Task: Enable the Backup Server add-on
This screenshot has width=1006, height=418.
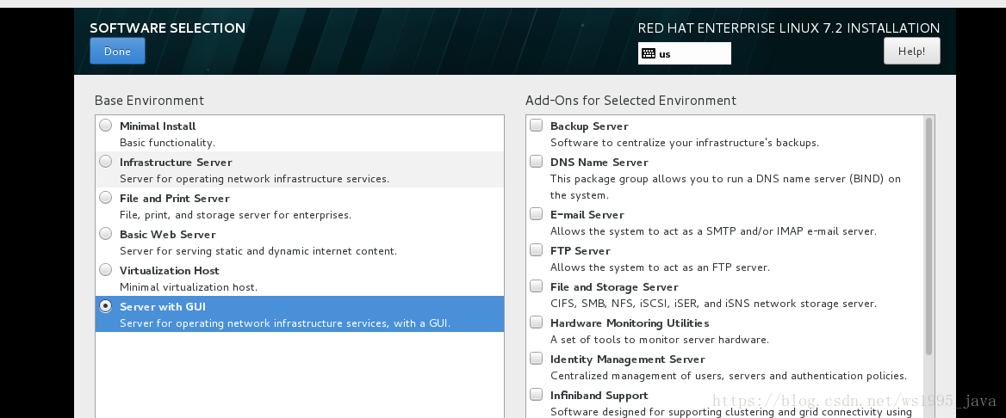Action: pyautogui.click(x=536, y=125)
